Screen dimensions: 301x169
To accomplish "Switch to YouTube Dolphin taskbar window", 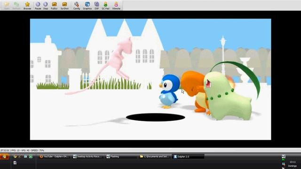I will [54, 156].
